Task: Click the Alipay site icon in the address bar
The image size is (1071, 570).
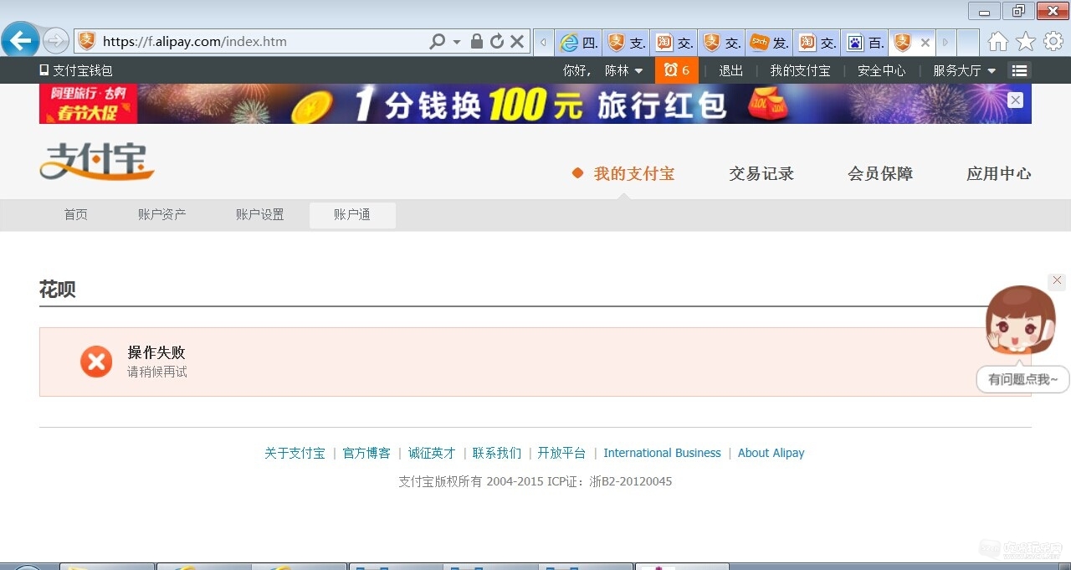Action: (87, 41)
